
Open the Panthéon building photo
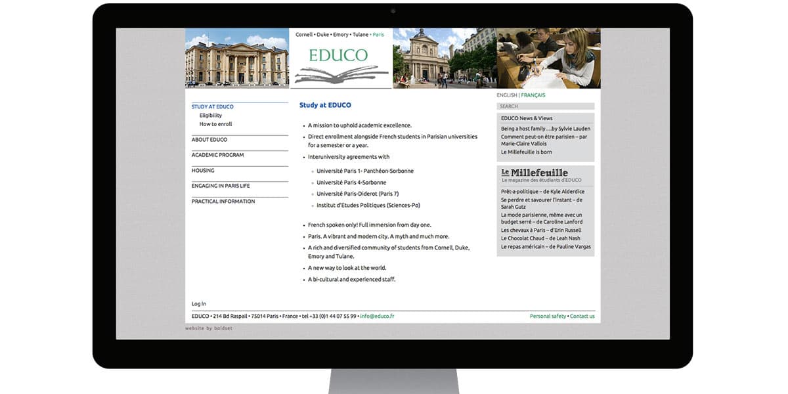(236, 58)
